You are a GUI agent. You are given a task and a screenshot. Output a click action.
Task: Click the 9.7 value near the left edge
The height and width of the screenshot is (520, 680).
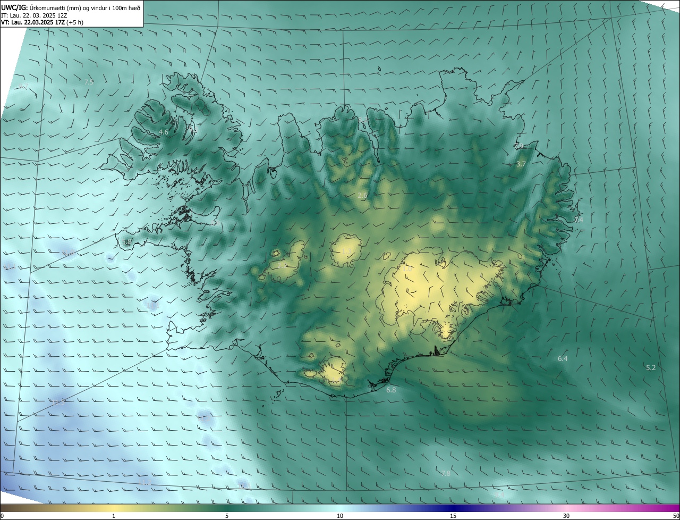coord(23,86)
